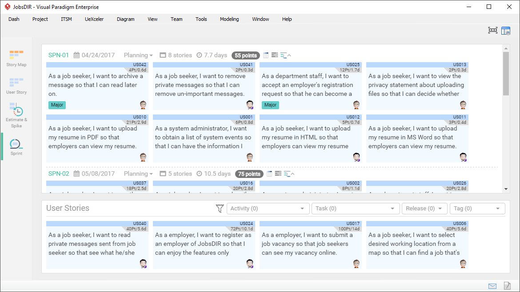Open the Estimate & Spike page

(x=16, y=114)
